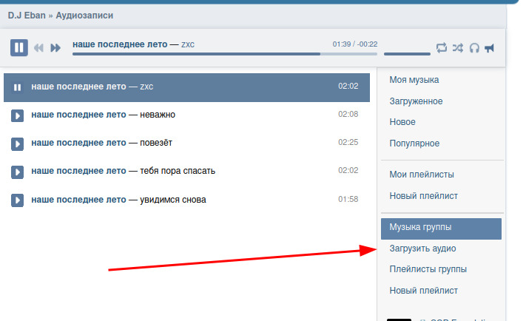Pause the playing track «zxc» in list
526x321 pixels.
tap(17, 87)
